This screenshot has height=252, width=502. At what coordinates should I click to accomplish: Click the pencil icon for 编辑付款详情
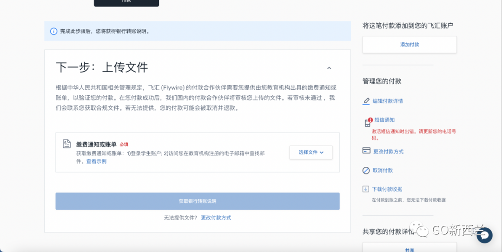[366, 101]
